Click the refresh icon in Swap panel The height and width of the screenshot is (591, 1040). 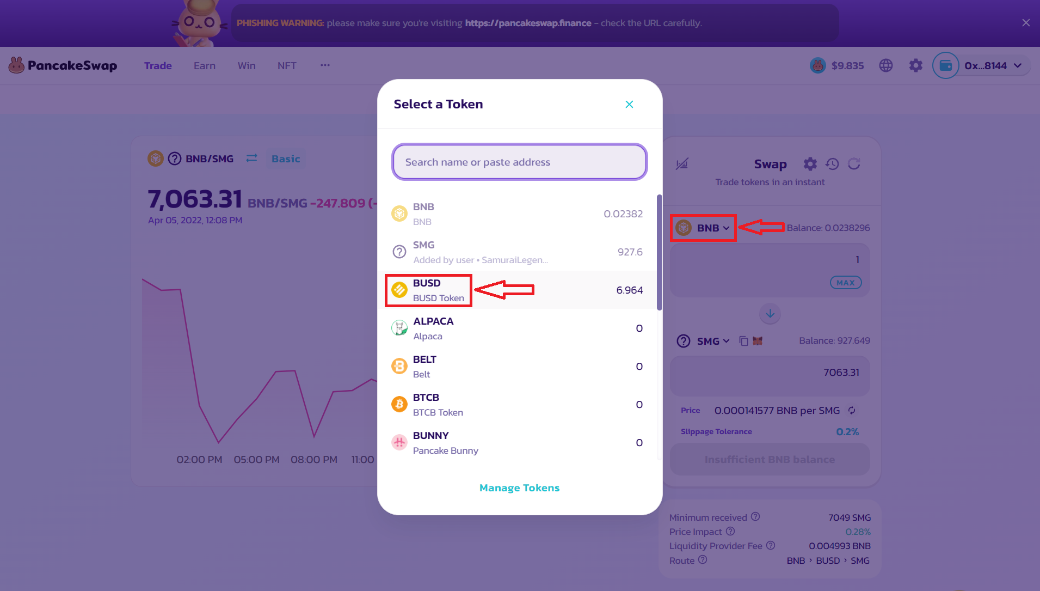tap(854, 164)
